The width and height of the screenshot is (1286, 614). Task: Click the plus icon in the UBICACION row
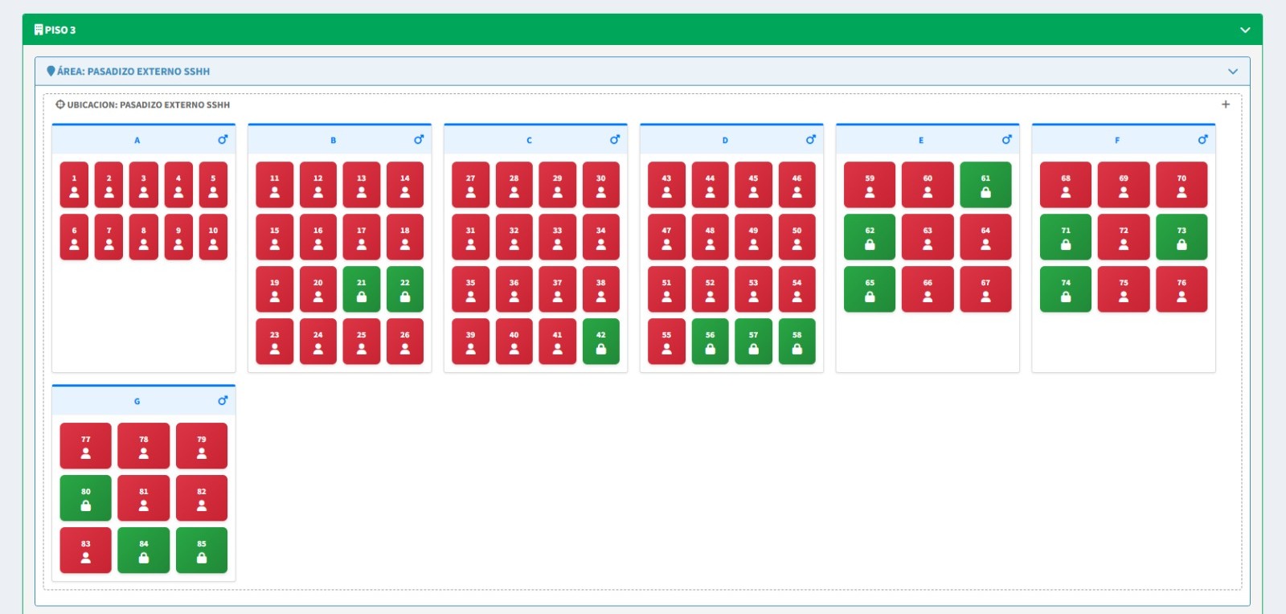coord(1226,104)
